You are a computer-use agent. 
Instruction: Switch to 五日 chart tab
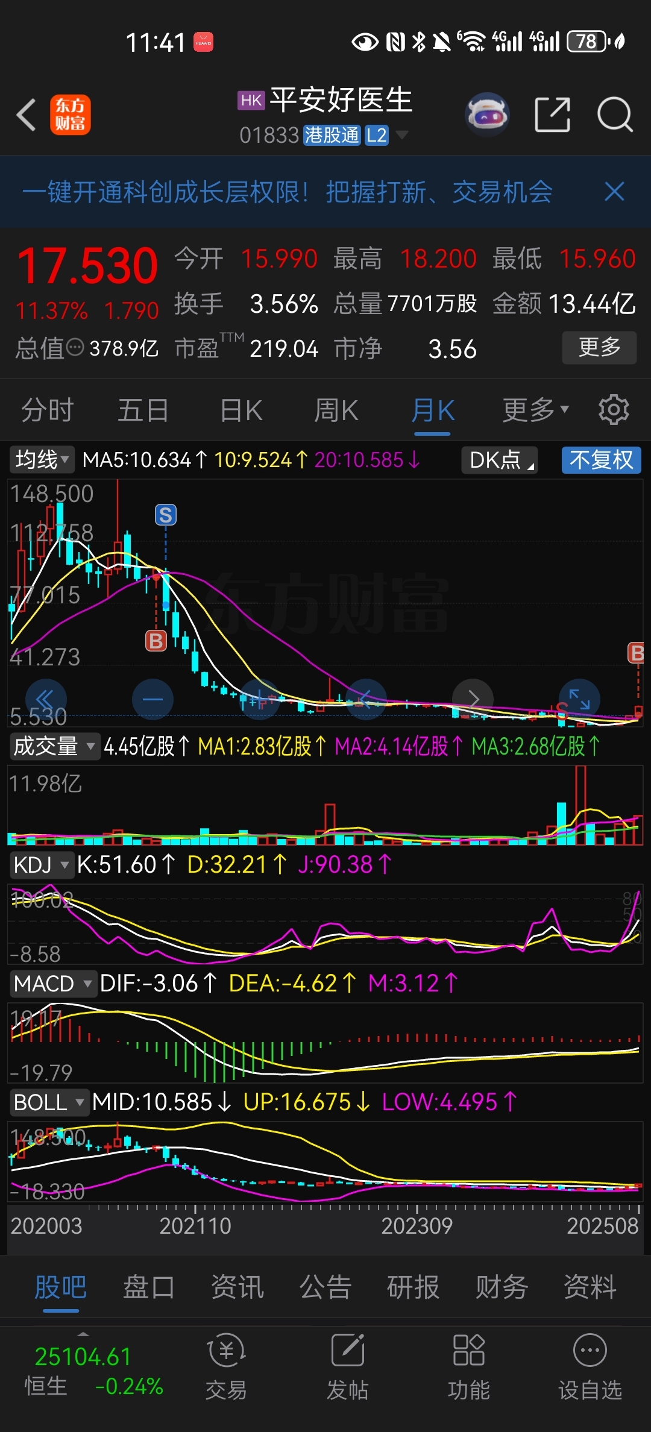143,410
